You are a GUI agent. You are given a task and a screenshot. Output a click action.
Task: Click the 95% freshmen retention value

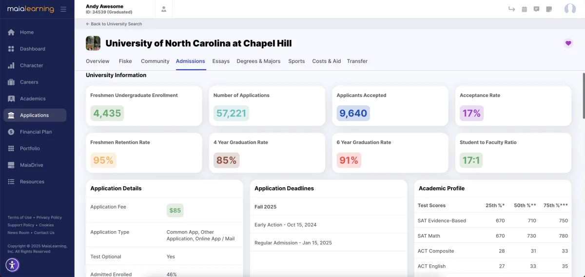(x=103, y=160)
